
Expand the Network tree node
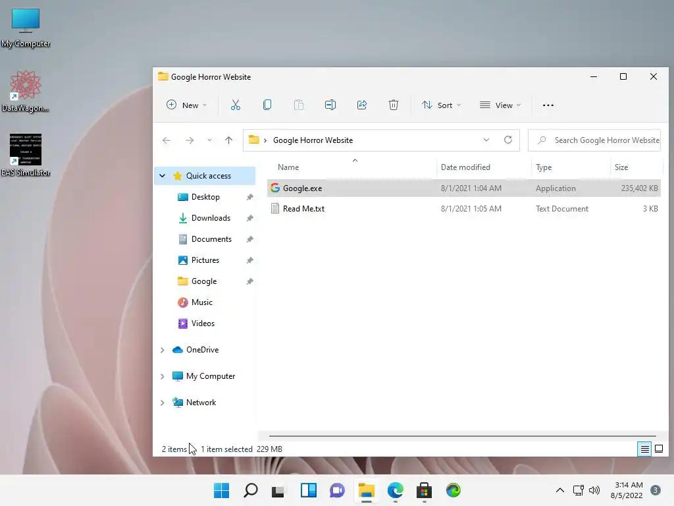[163, 403]
